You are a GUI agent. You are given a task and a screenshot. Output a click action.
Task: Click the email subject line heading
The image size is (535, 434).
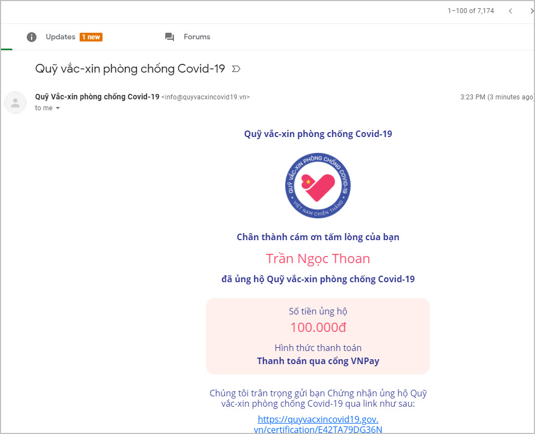(130, 69)
